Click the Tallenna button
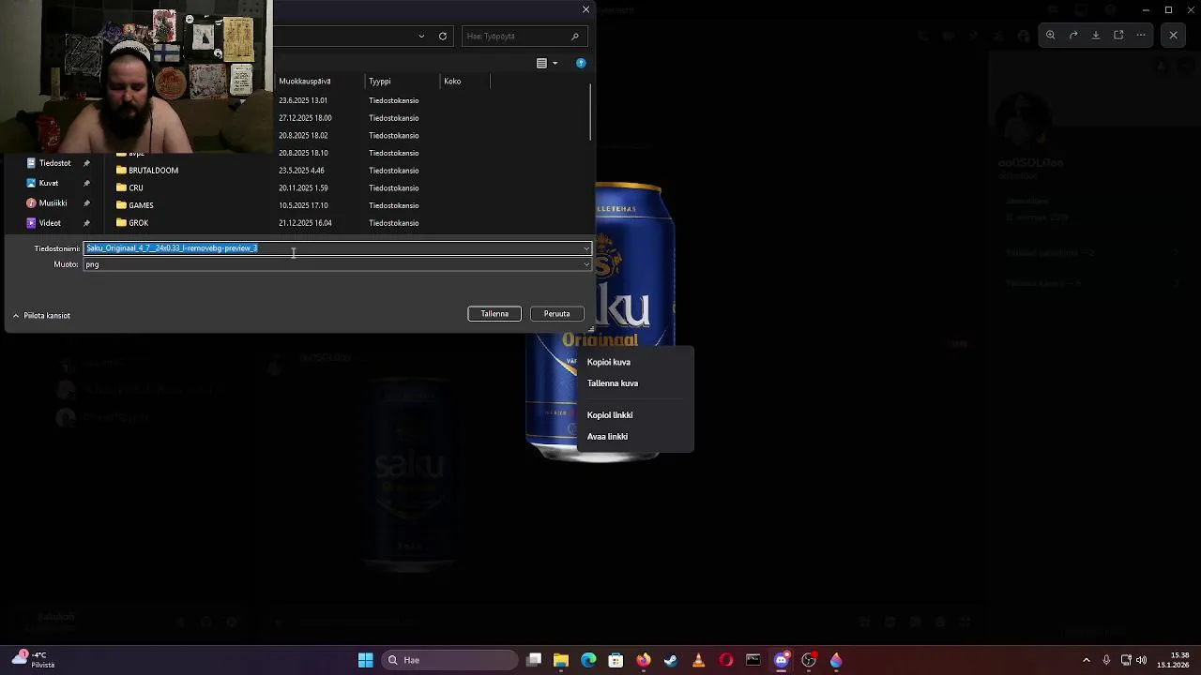The image size is (1201, 675). (x=494, y=314)
